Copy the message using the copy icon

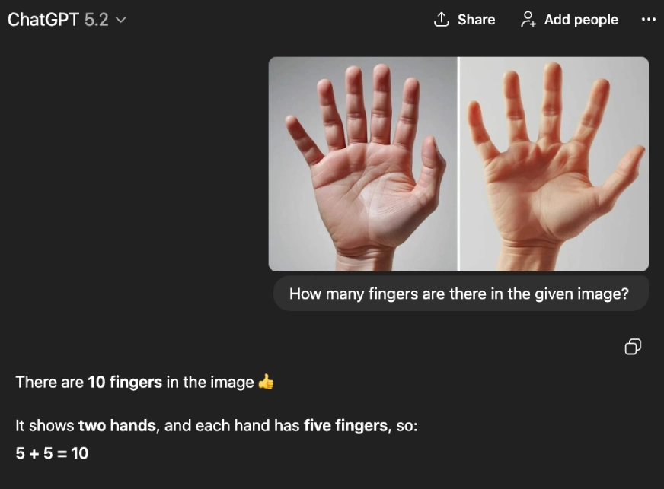point(633,347)
